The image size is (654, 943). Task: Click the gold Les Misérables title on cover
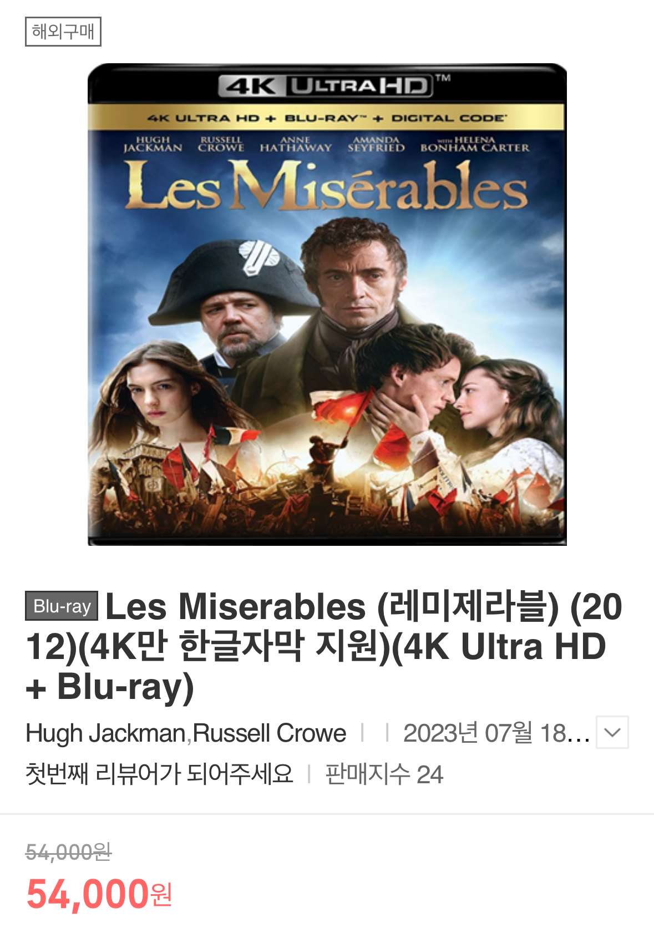326,186
